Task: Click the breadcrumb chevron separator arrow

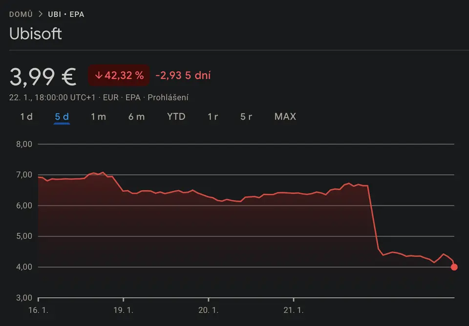Action: click(x=41, y=14)
